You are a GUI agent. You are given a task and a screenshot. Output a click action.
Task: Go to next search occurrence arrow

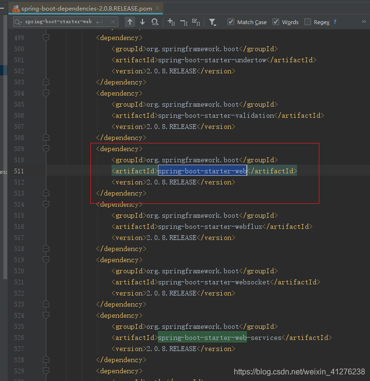click(x=142, y=22)
